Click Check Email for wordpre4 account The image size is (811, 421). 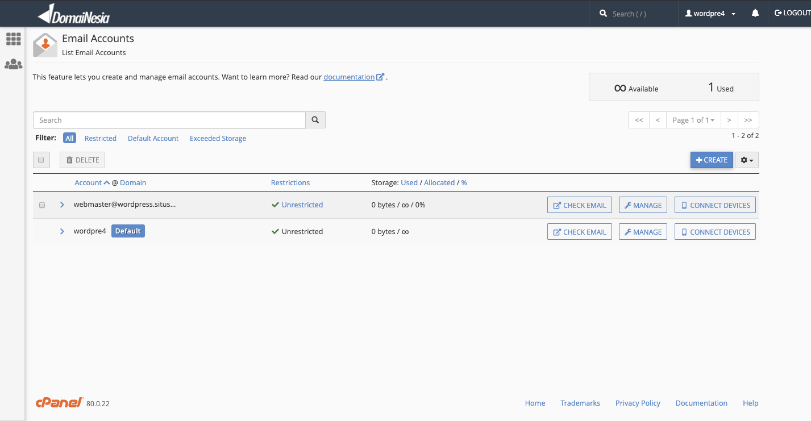coord(580,232)
